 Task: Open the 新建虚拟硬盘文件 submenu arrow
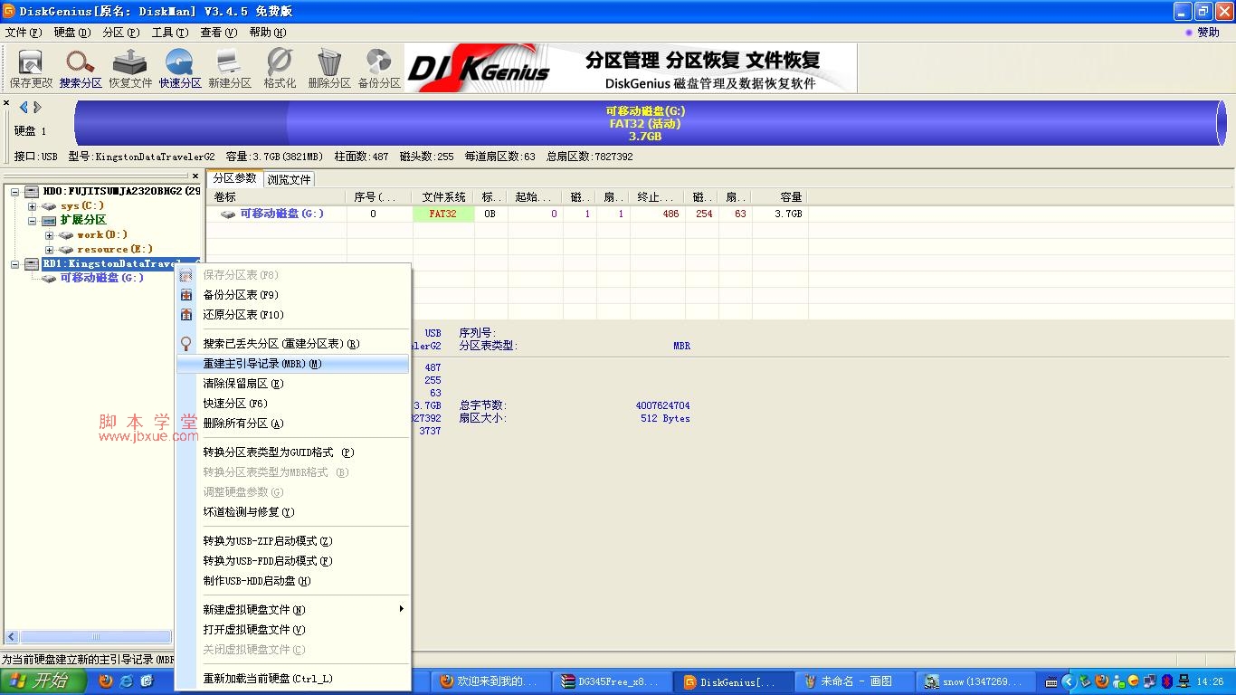[401, 609]
